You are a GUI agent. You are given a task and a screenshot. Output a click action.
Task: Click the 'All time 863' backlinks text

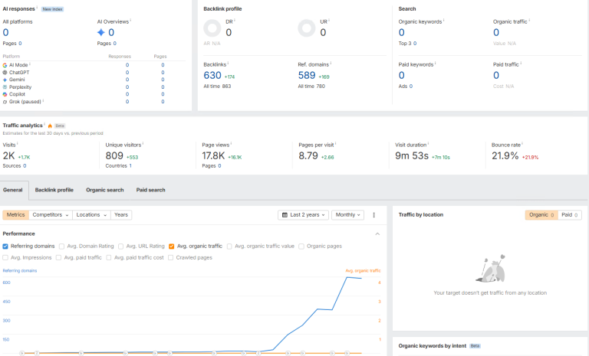point(217,87)
